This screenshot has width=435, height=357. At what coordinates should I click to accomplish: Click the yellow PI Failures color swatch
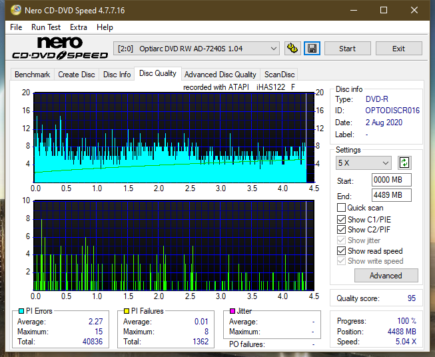tap(127, 311)
